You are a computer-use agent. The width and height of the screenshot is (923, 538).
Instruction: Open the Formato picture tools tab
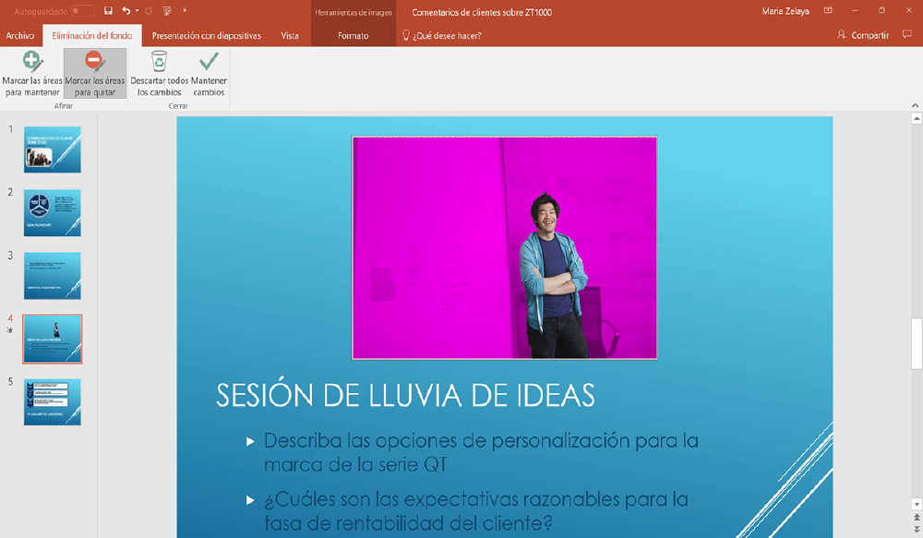[x=353, y=34]
